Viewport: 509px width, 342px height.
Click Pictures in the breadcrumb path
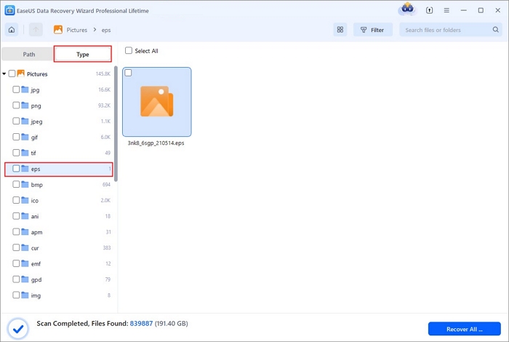coord(76,30)
